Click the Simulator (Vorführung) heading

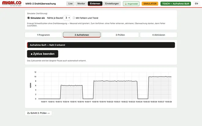37,13
